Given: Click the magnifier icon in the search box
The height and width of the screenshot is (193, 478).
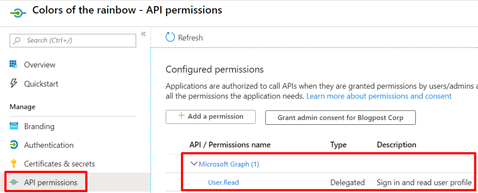Looking at the screenshot, I should pos(17,41).
